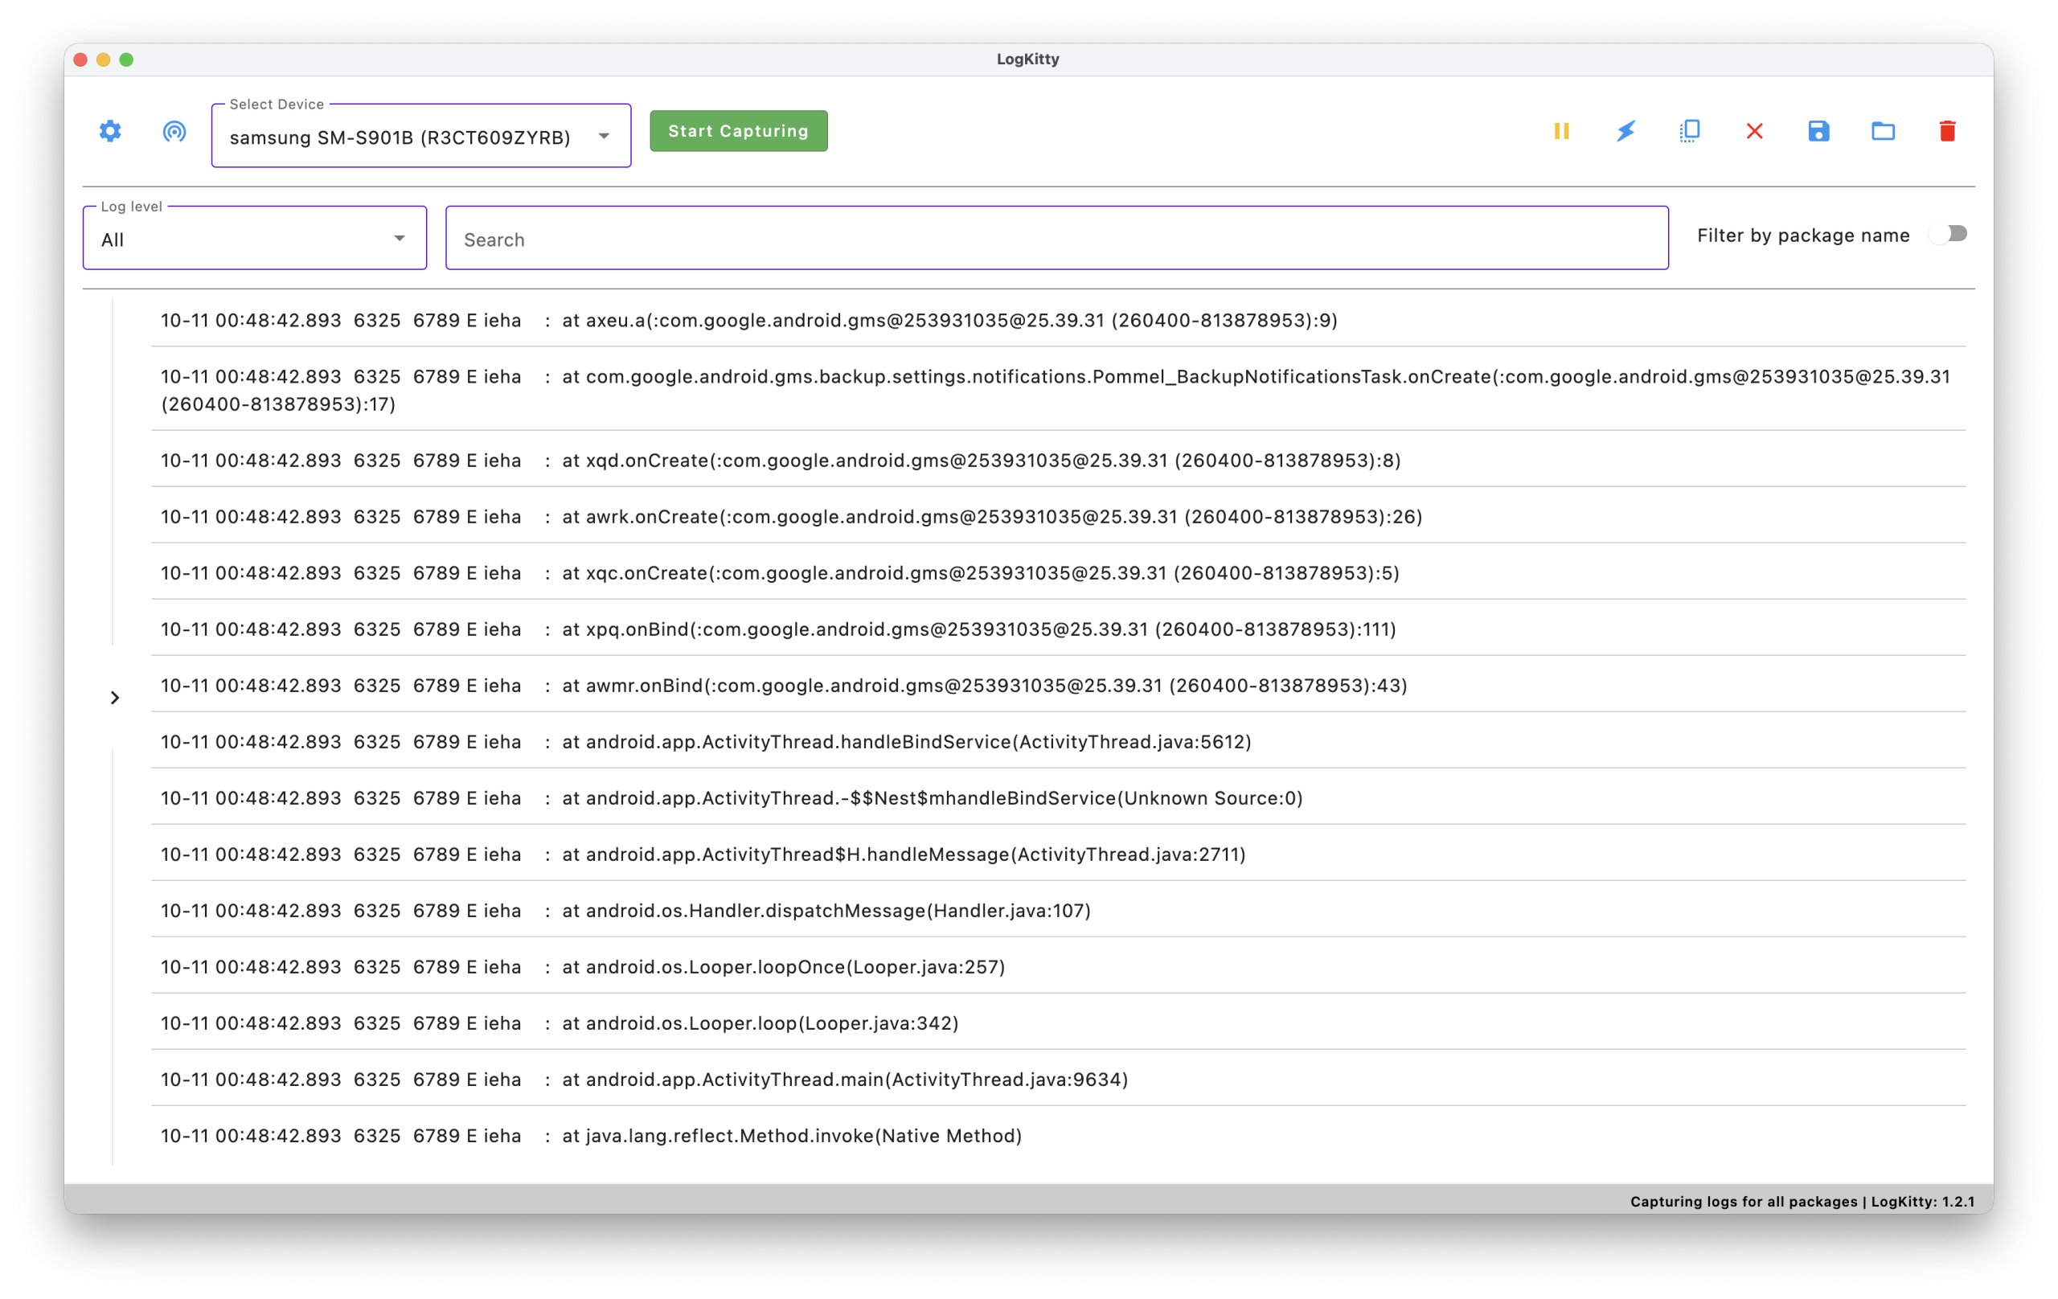Open the Select Device dropdown
This screenshot has width=2058, height=1299.
tap(420, 137)
